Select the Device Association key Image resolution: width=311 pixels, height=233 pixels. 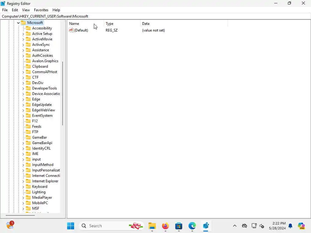tap(46, 94)
